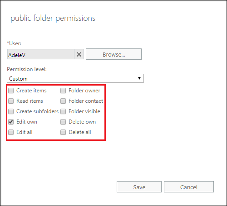Check the Folder owner checkbox
This screenshot has width=227, height=206.
pyautogui.click(x=63, y=91)
